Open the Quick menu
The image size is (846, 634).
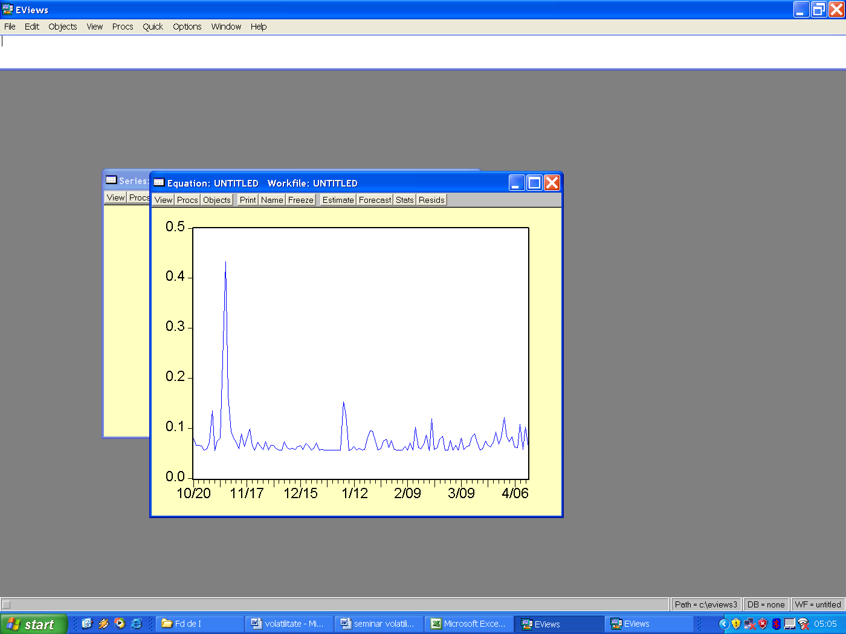[153, 27]
